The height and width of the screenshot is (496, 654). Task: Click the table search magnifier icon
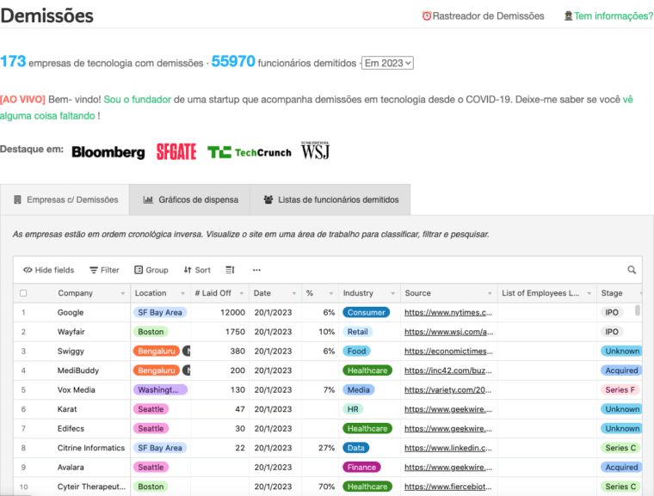point(632,270)
